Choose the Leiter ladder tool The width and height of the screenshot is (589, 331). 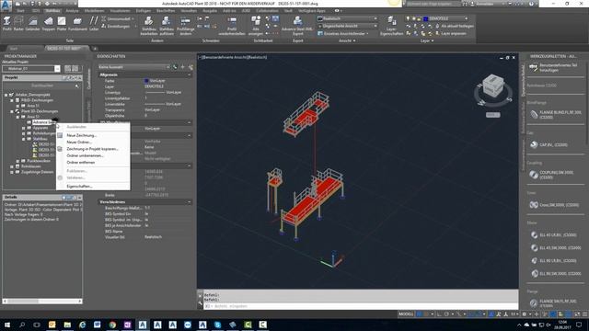(x=94, y=23)
